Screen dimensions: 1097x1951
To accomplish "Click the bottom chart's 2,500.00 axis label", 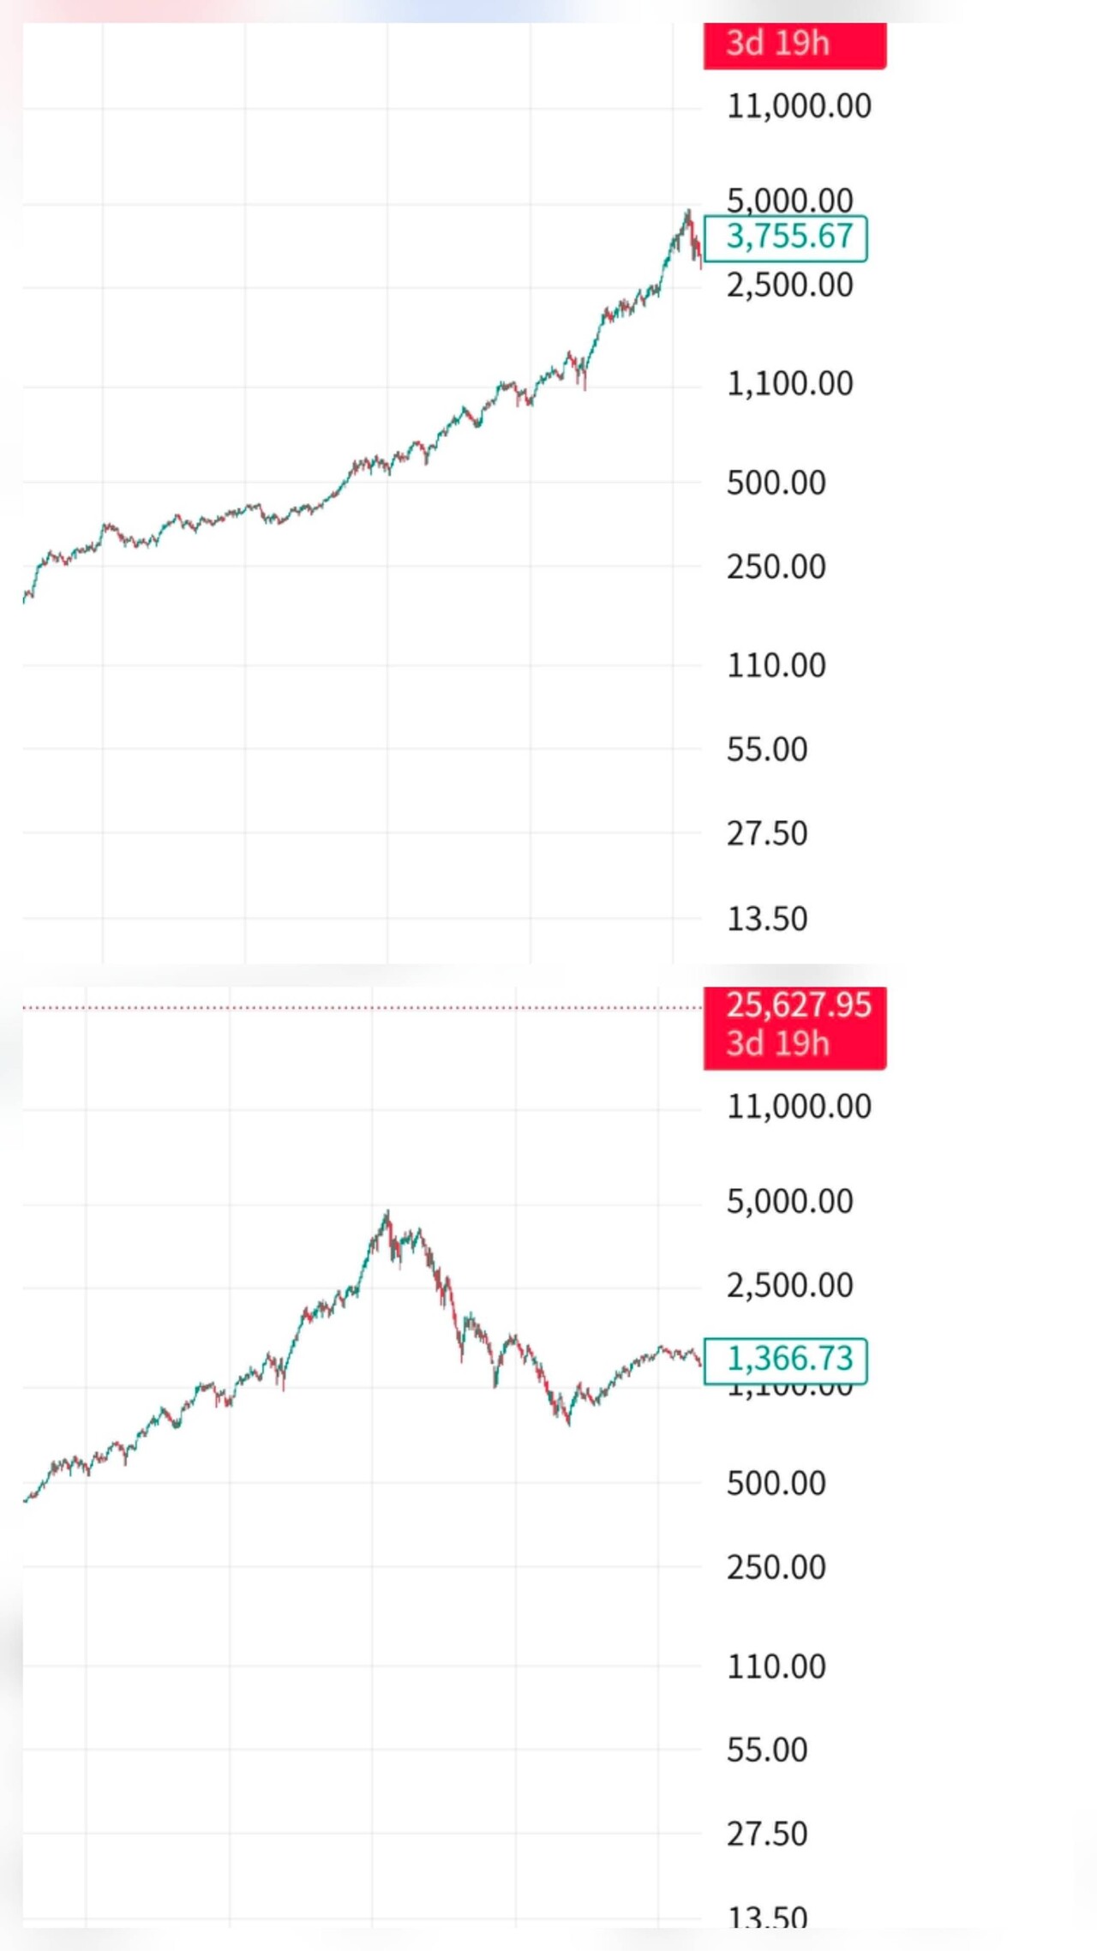I will tap(789, 1286).
